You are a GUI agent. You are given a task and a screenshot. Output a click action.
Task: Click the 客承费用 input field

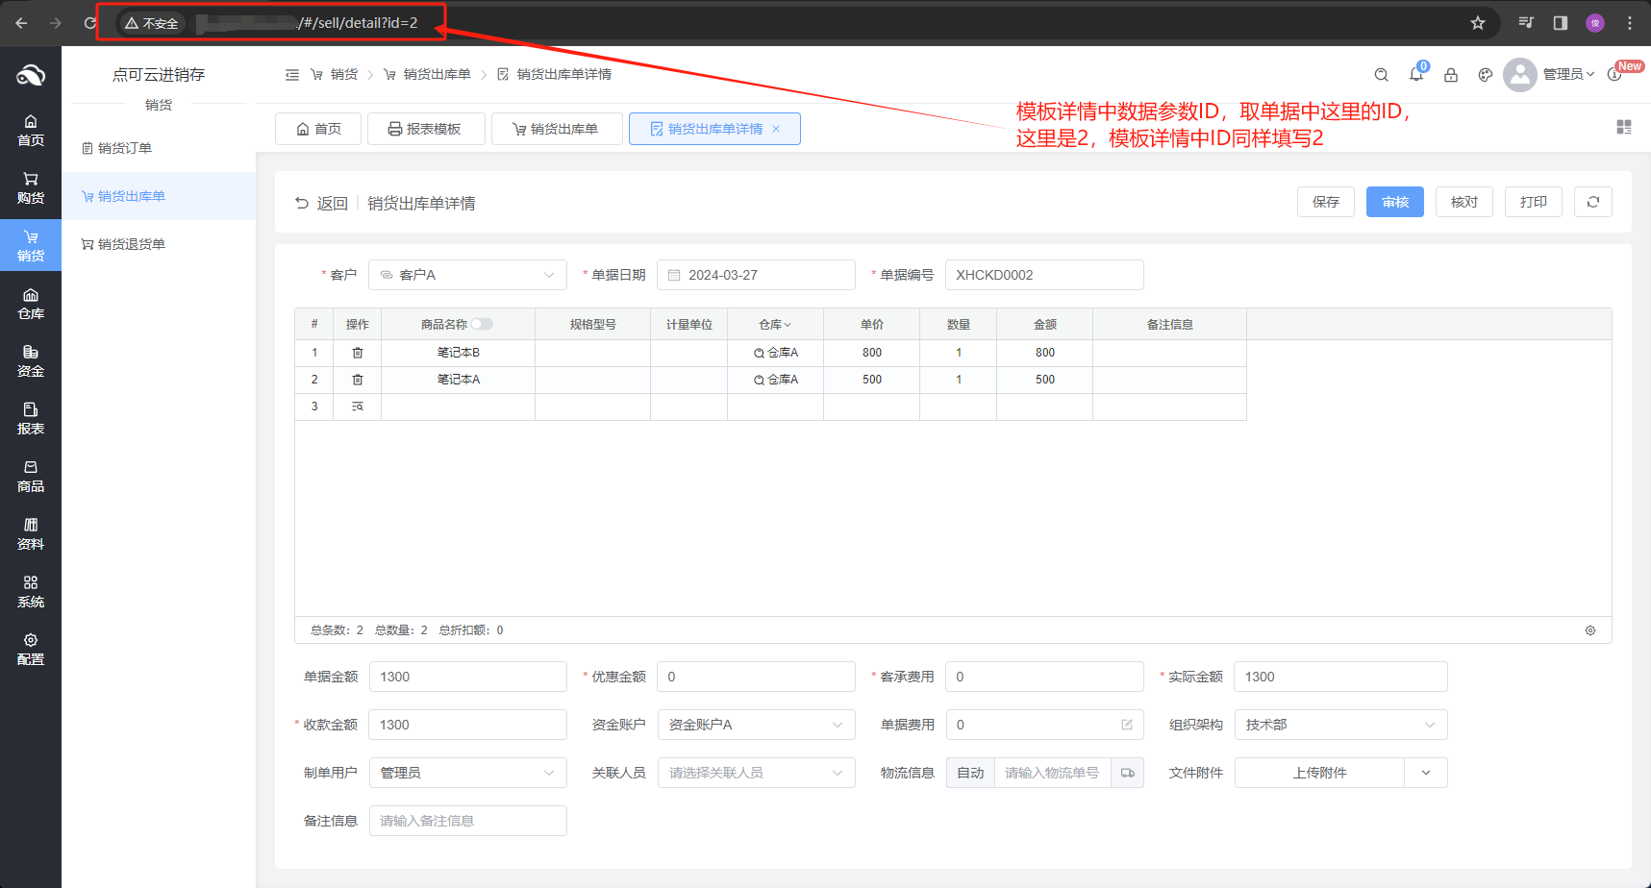point(1045,677)
